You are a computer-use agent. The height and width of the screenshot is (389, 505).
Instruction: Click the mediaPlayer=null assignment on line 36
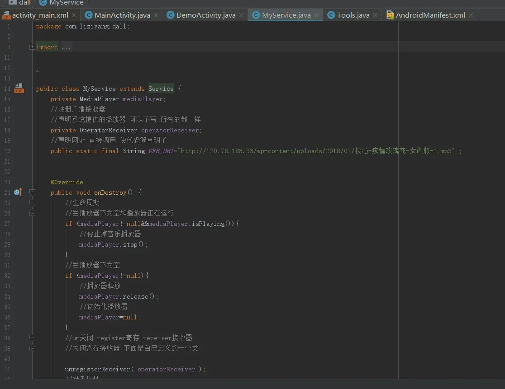(110, 317)
